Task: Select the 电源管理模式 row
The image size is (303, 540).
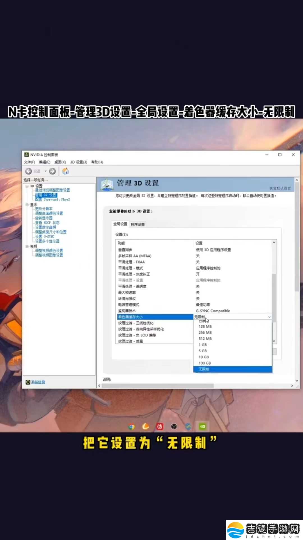Action: [194, 305]
